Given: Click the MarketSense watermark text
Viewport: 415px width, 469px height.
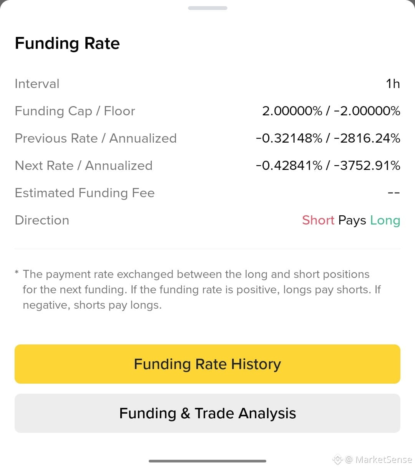Looking at the screenshot, I should [383, 459].
